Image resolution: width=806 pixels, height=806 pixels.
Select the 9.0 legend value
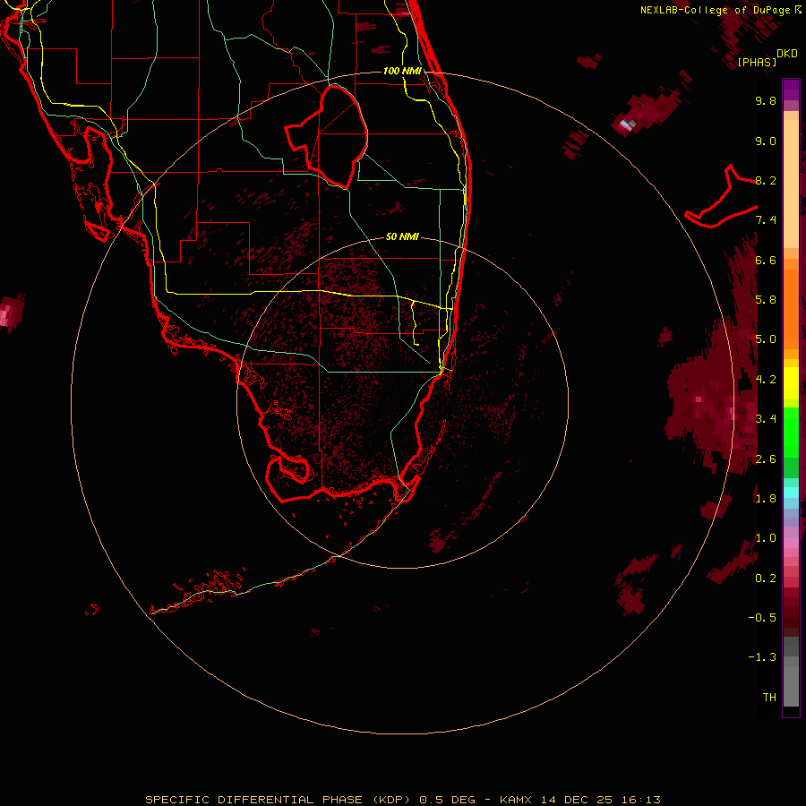pyautogui.click(x=766, y=141)
